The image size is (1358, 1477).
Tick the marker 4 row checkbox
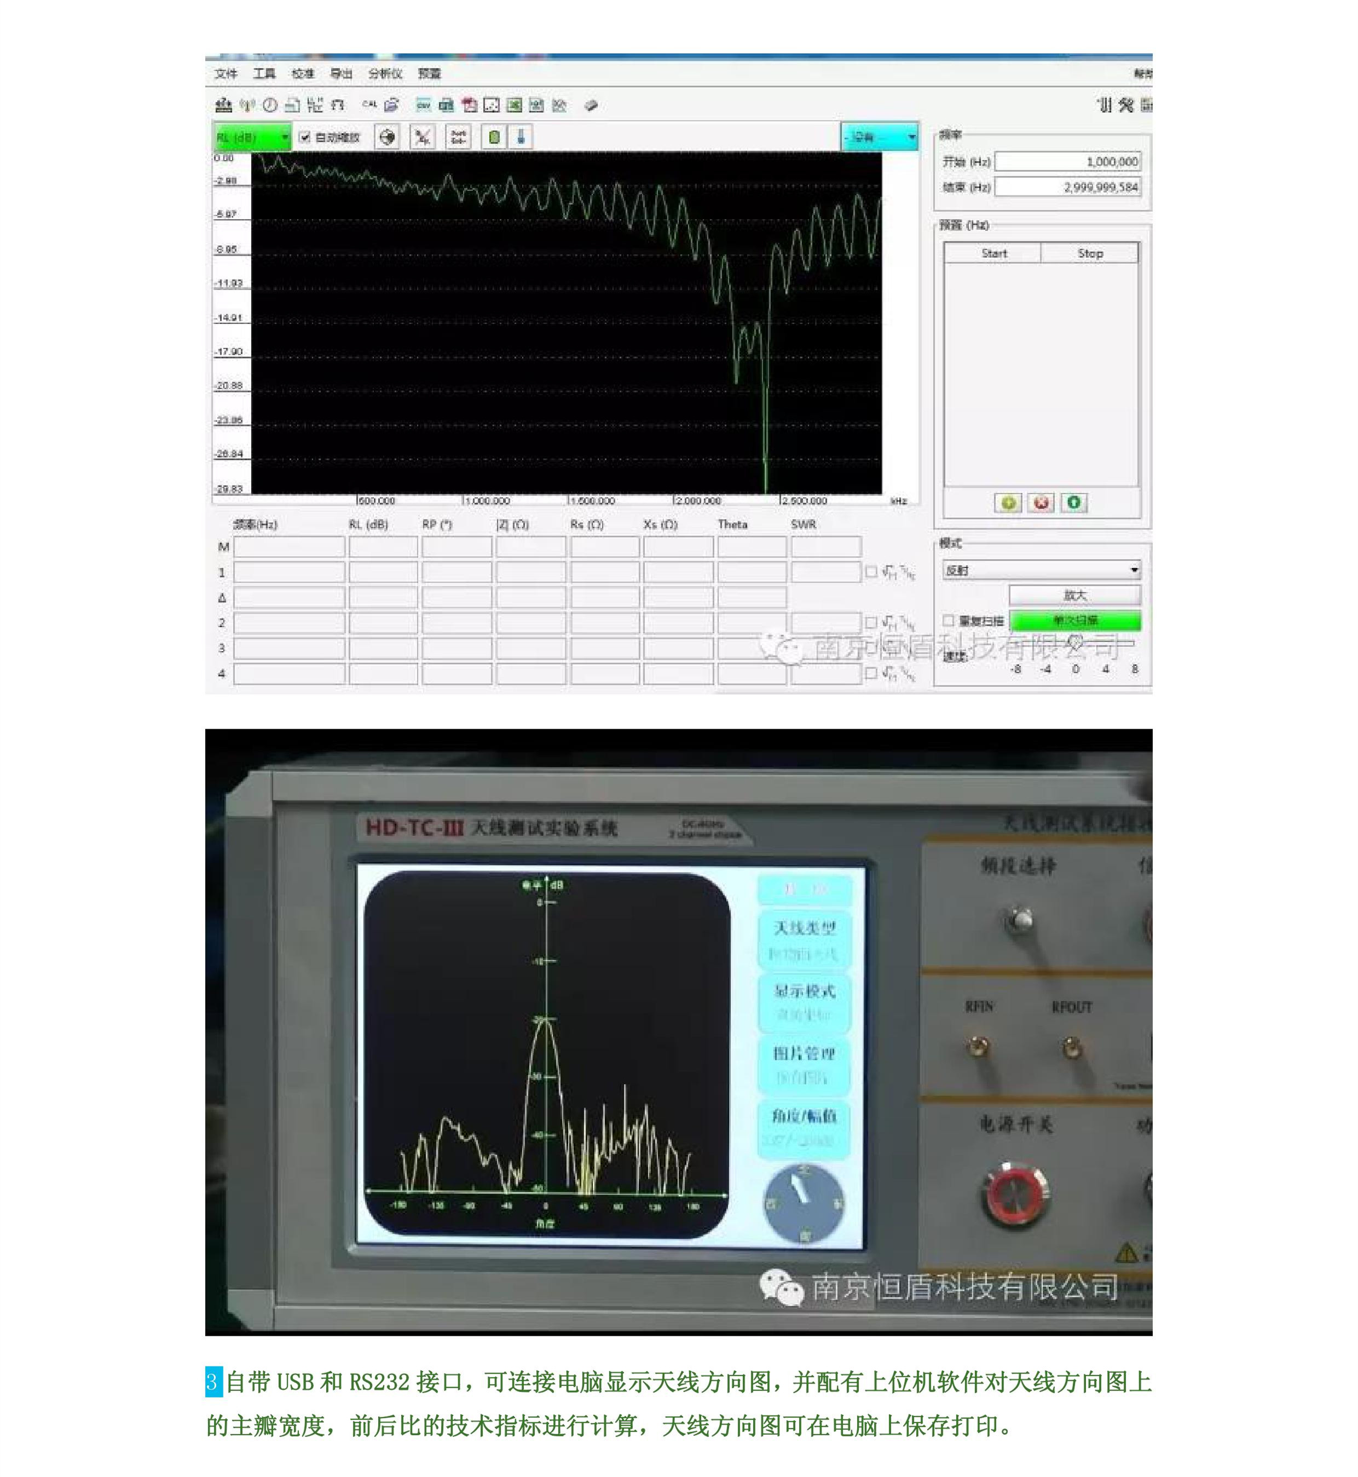(x=871, y=672)
